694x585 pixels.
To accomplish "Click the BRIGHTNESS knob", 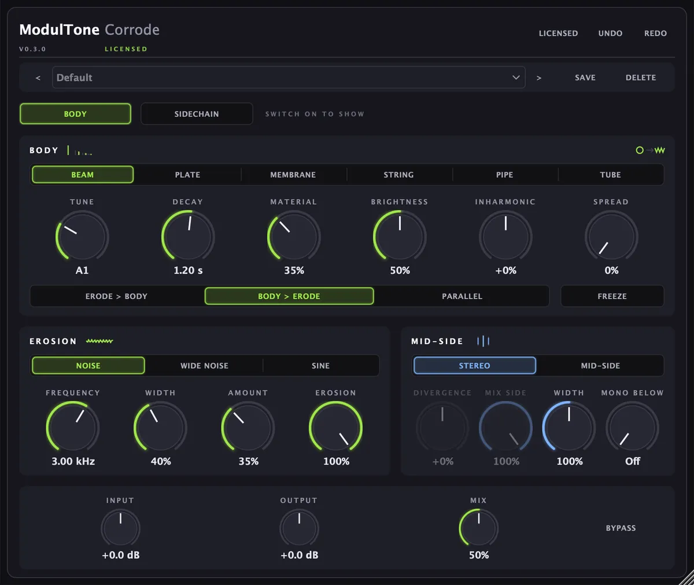I will pos(400,236).
